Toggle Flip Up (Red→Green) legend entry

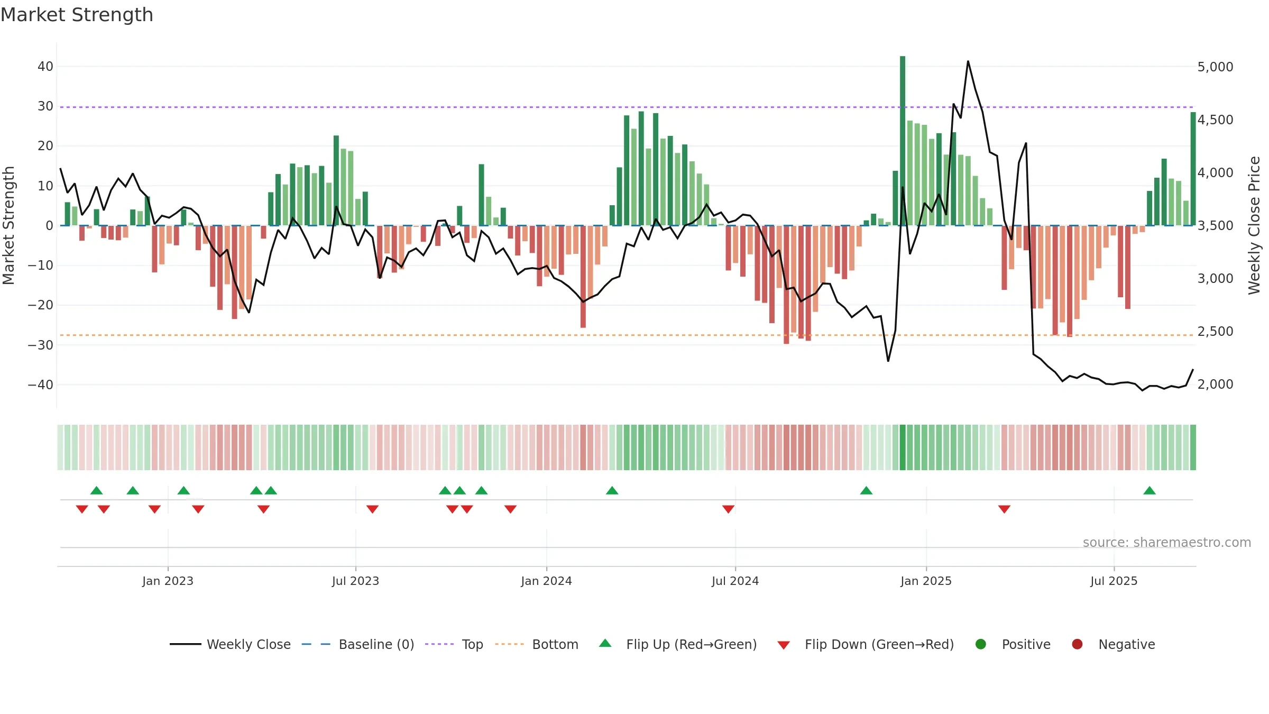[x=678, y=644]
